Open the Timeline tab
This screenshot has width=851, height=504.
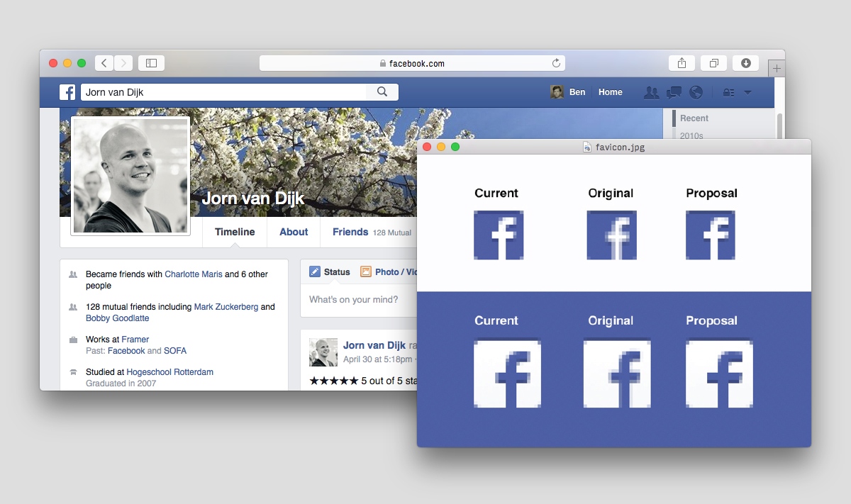[x=235, y=232]
